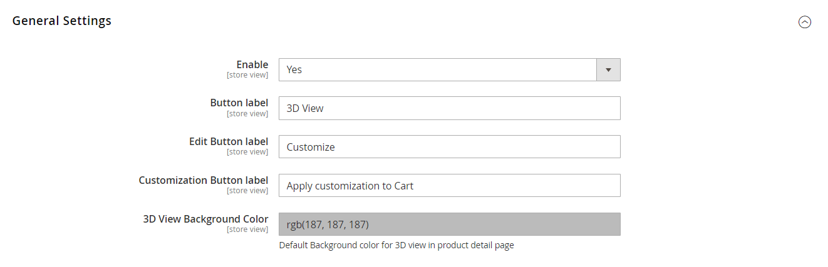The height and width of the screenshot is (267, 828).
Task: Click the rgb(187, 187, 187) value text
Action: tap(328, 224)
